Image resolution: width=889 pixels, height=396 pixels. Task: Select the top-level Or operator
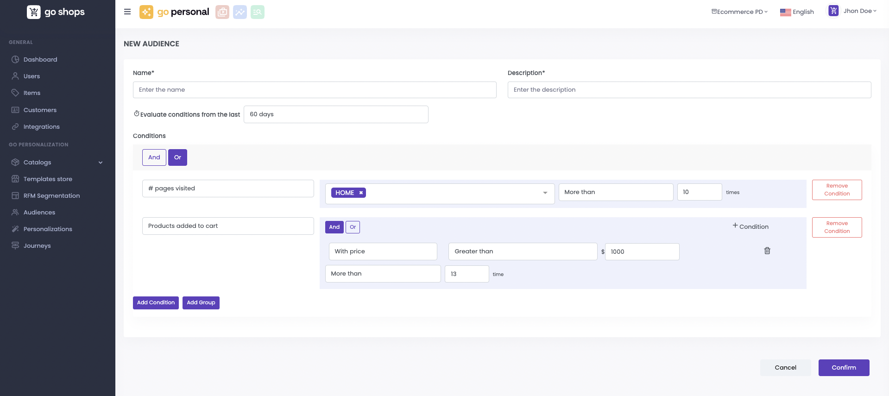click(177, 157)
